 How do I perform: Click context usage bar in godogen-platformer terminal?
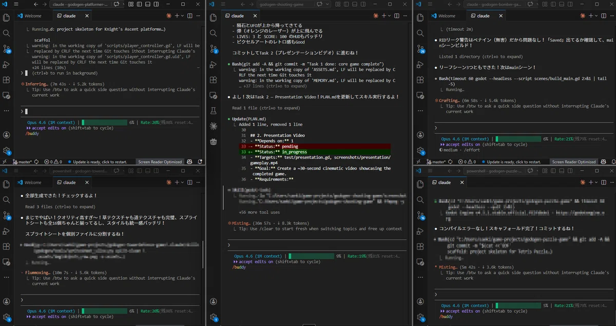(105, 123)
